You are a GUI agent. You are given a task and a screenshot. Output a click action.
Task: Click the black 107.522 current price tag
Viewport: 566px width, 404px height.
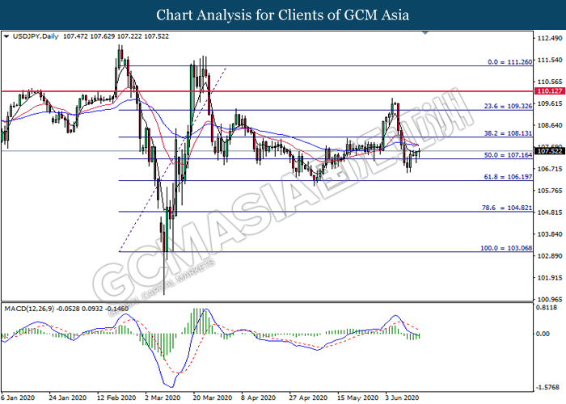click(x=549, y=151)
